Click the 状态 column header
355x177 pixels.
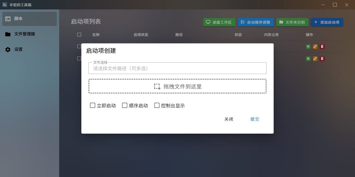tap(238, 35)
